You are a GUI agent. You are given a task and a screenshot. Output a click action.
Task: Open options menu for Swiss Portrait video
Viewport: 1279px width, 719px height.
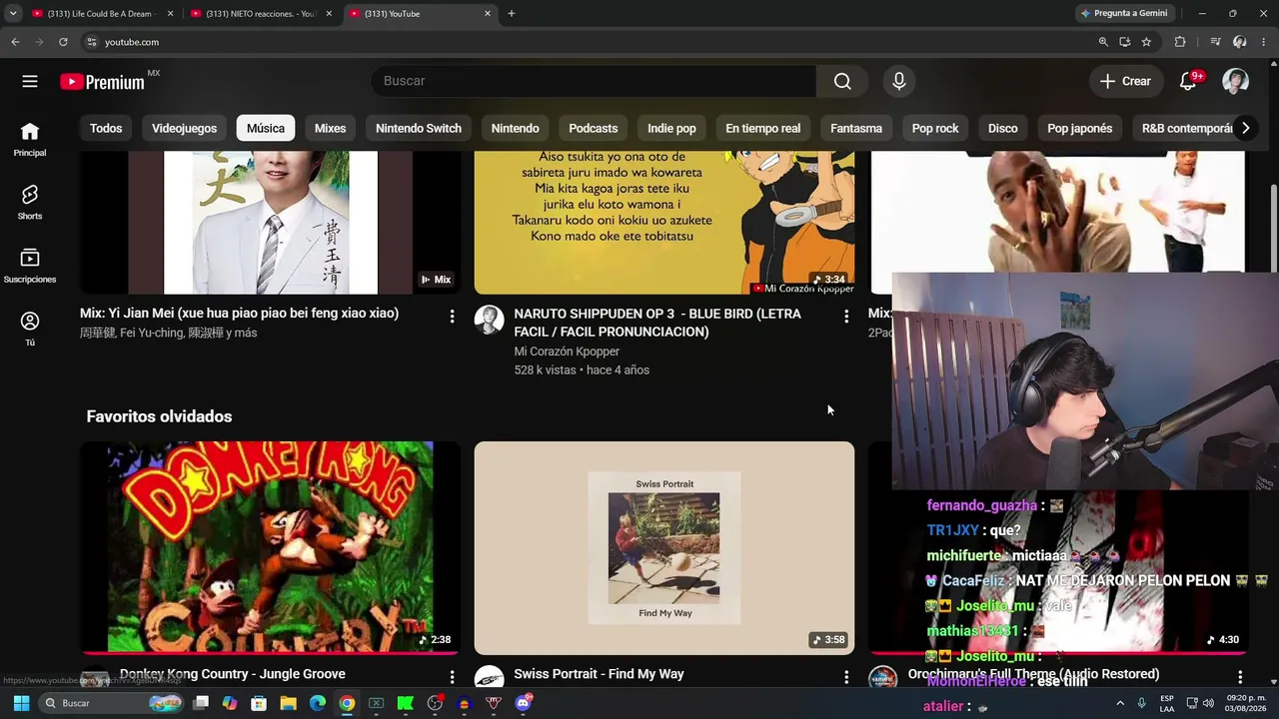[846, 677]
